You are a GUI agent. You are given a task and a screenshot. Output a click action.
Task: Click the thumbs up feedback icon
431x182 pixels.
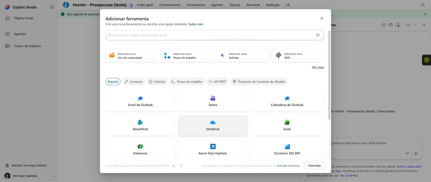[x=173, y=166]
